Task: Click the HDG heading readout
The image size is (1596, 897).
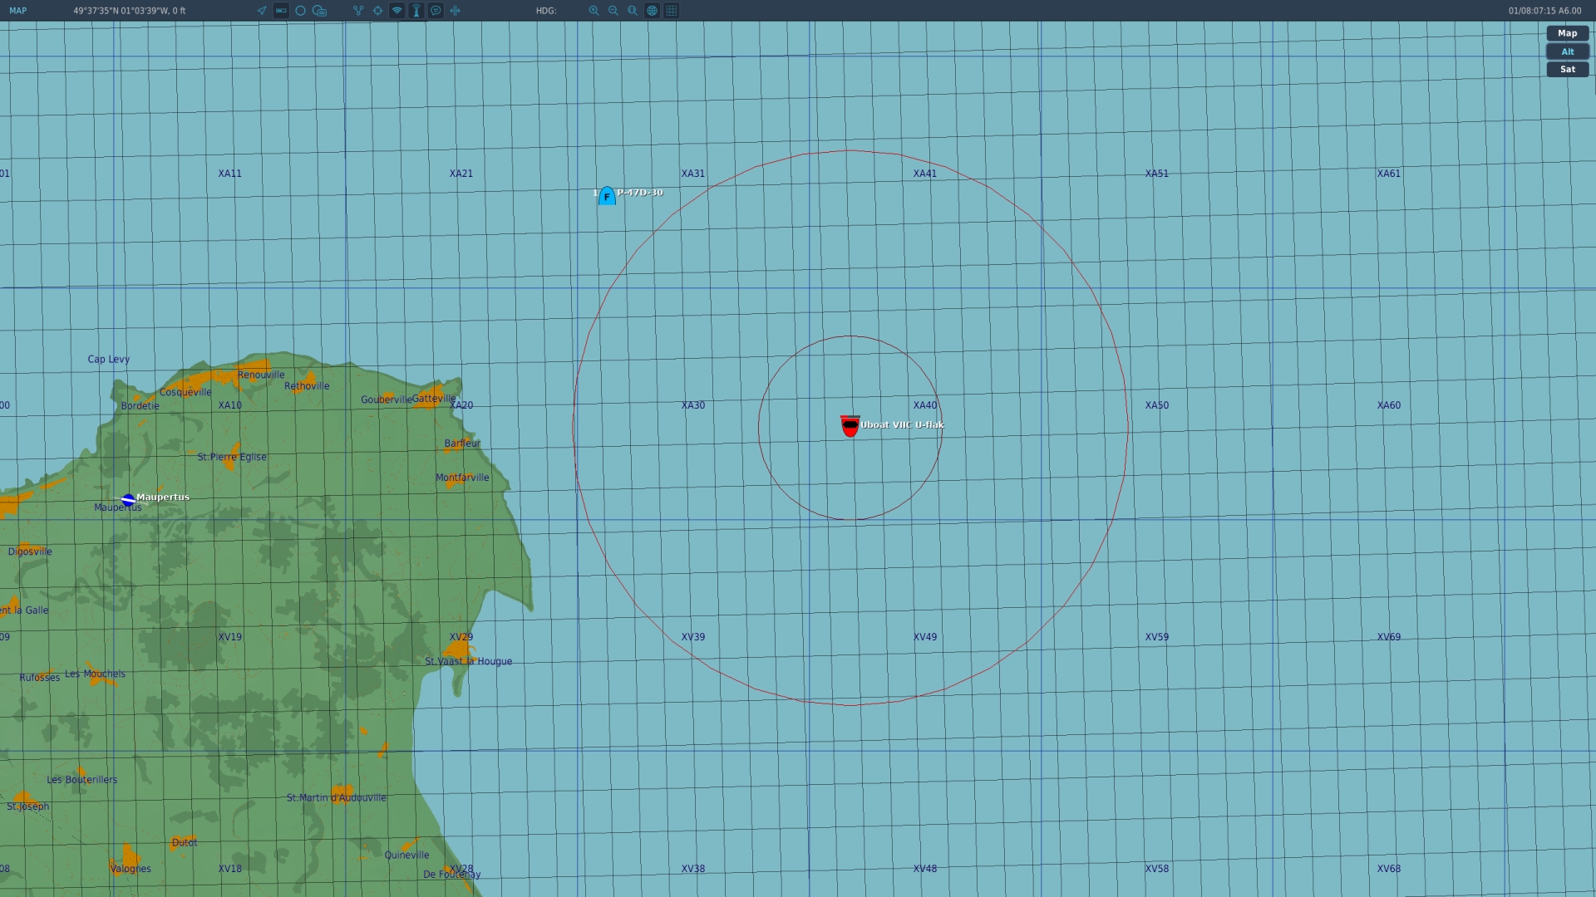Action: pos(546,11)
